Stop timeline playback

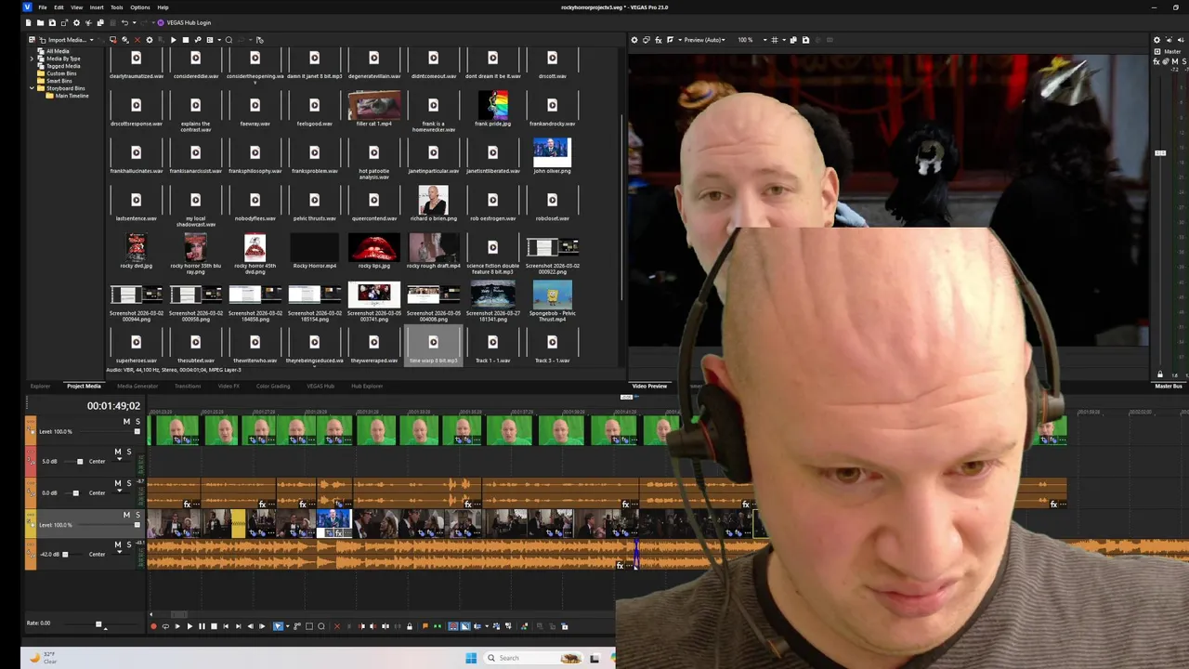[214, 626]
